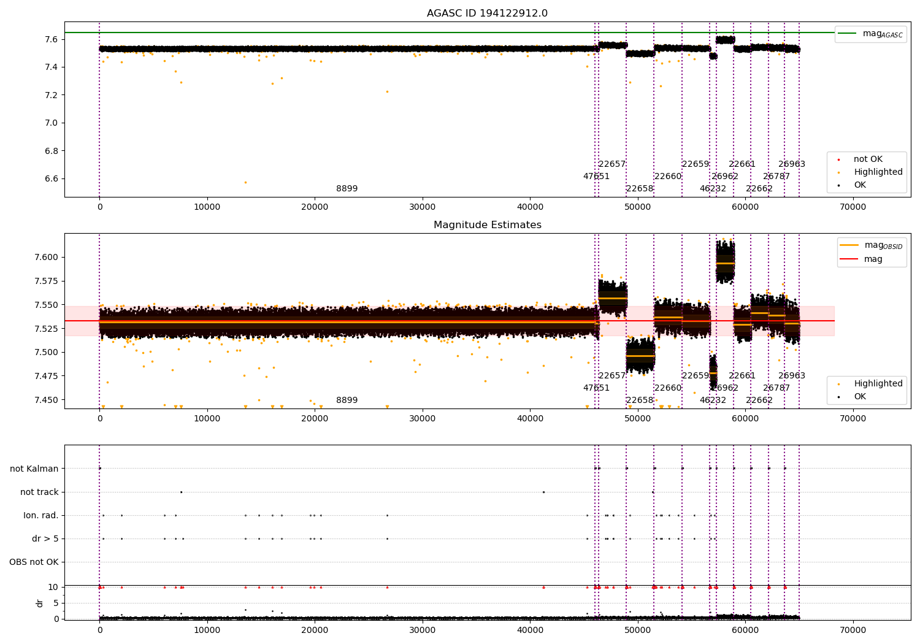This screenshot has height=644, width=920.
Task: Click the green mag AGASC legend line
Action: (x=847, y=34)
